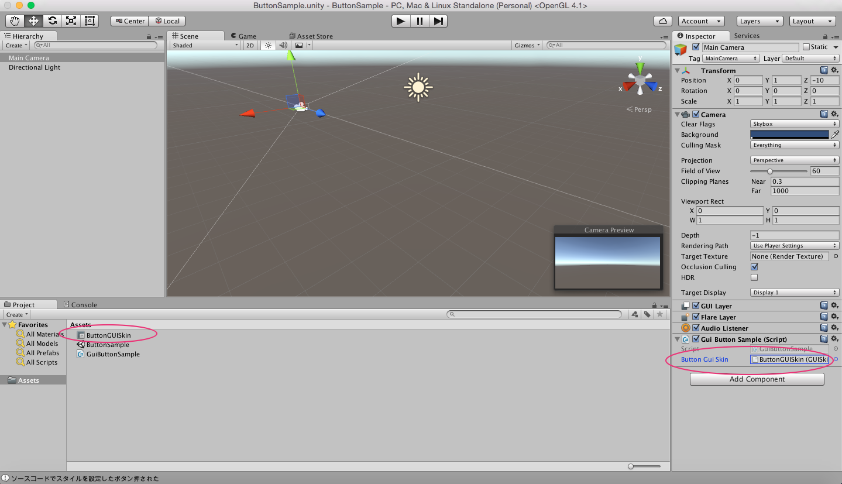The width and height of the screenshot is (842, 484).
Task: Select the Rotate tool
Action: click(x=51, y=20)
